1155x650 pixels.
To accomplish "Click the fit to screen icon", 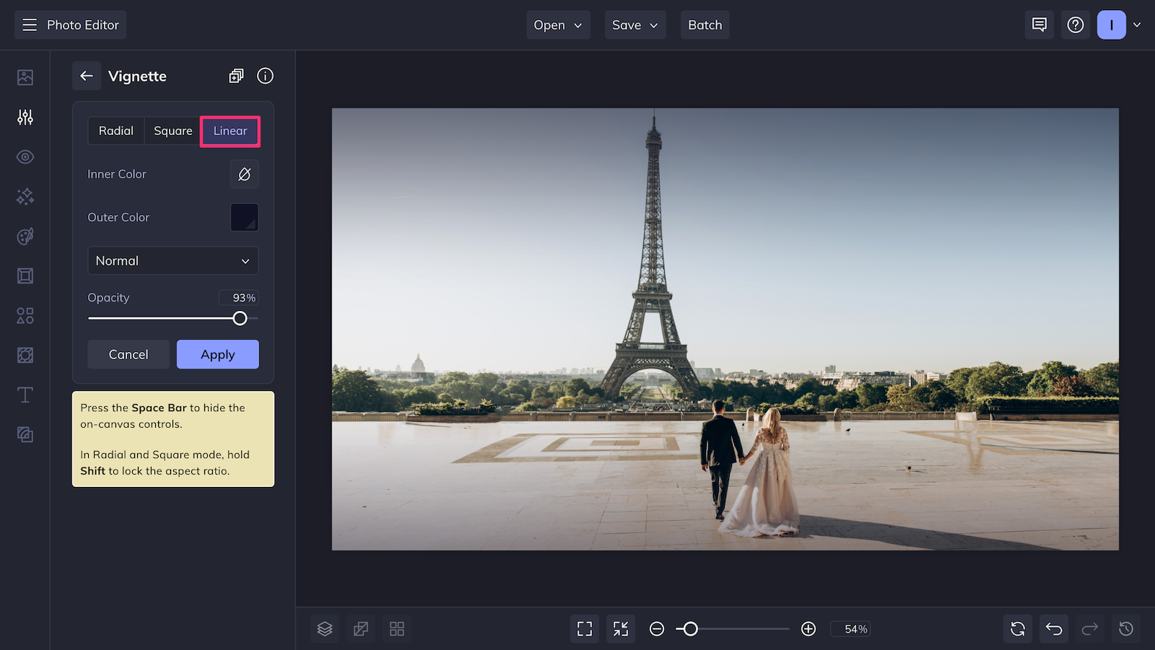I will point(585,629).
